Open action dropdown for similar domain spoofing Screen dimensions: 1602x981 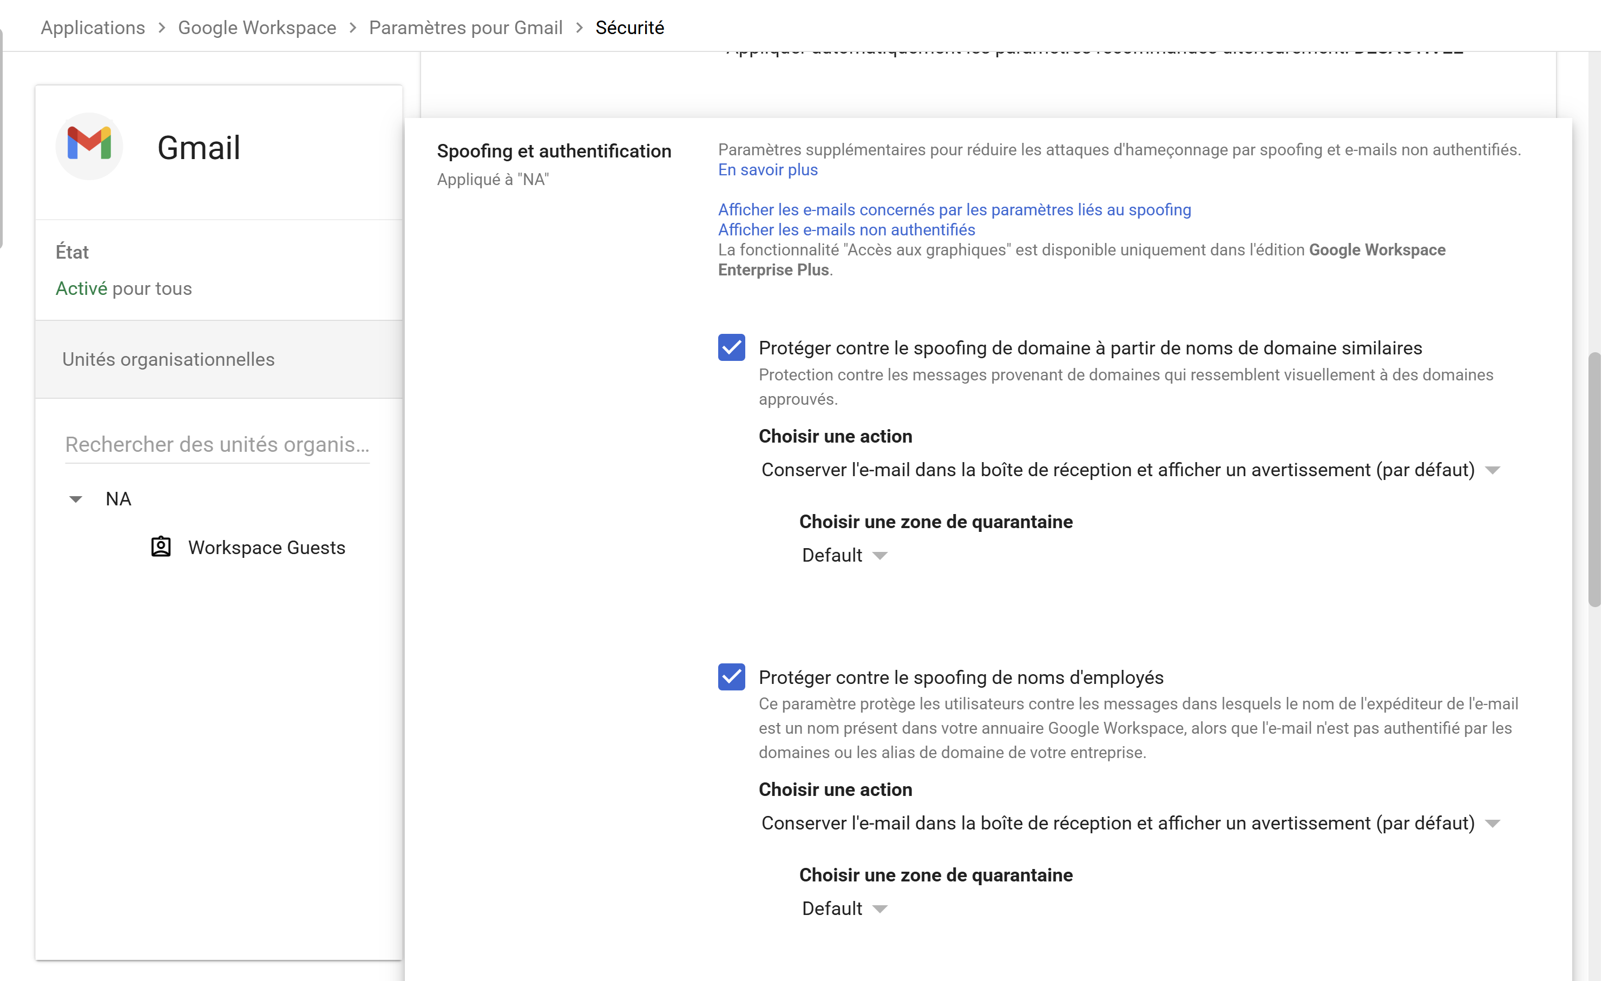pyautogui.click(x=1130, y=470)
